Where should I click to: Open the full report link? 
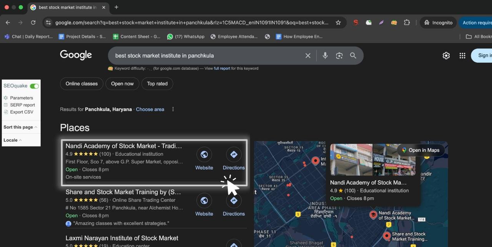click(x=222, y=68)
